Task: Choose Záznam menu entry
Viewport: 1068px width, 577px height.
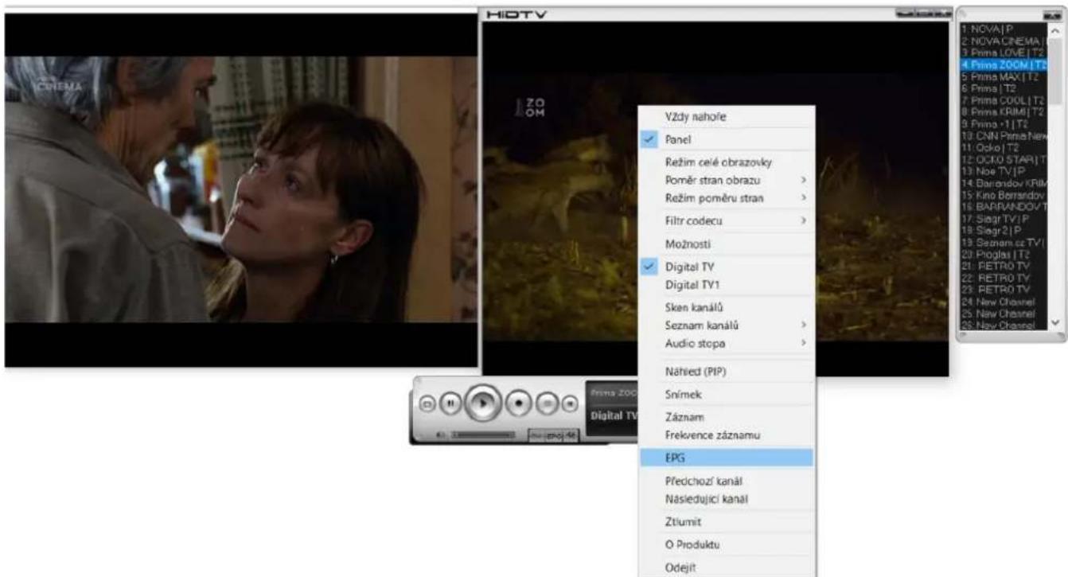Action: pyautogui.click(x=727, y=417)
